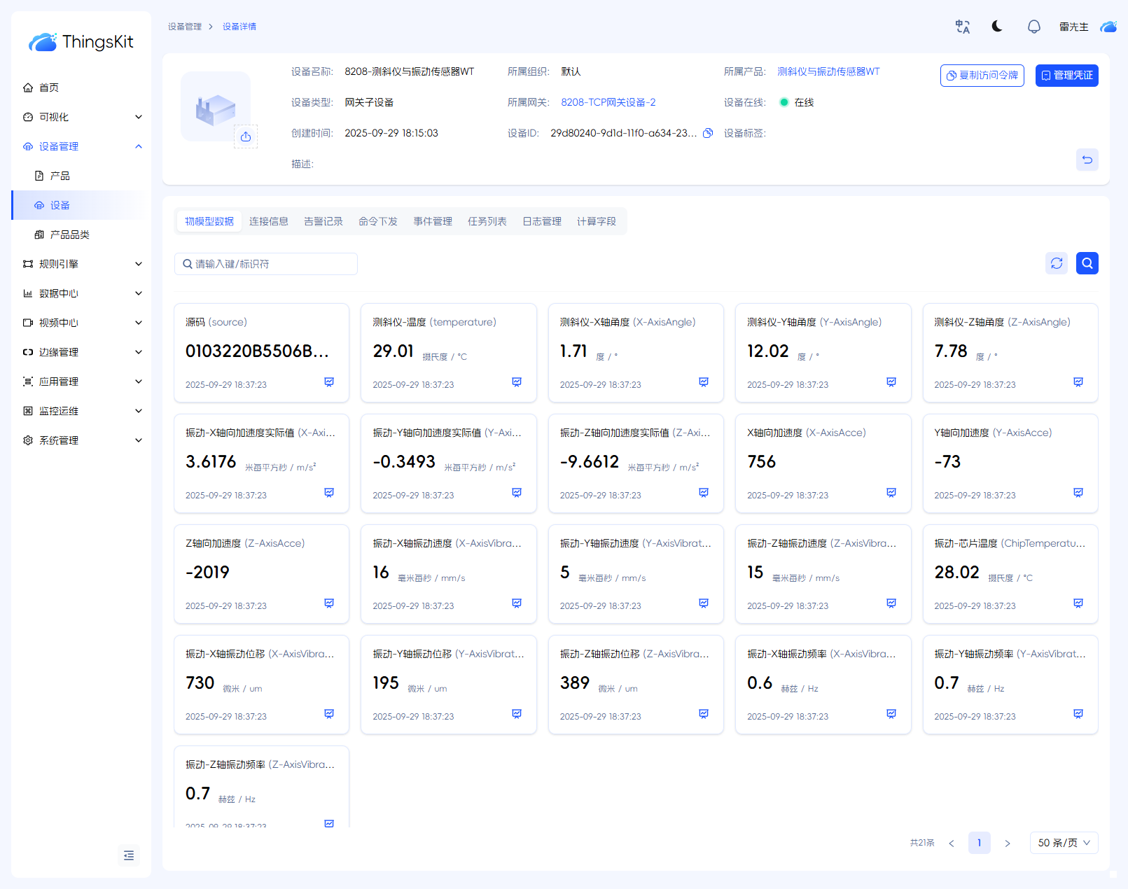Toggle dark mode with moon icon
The width and height of the screenshot is (1128, 889).
click(997, 27)
